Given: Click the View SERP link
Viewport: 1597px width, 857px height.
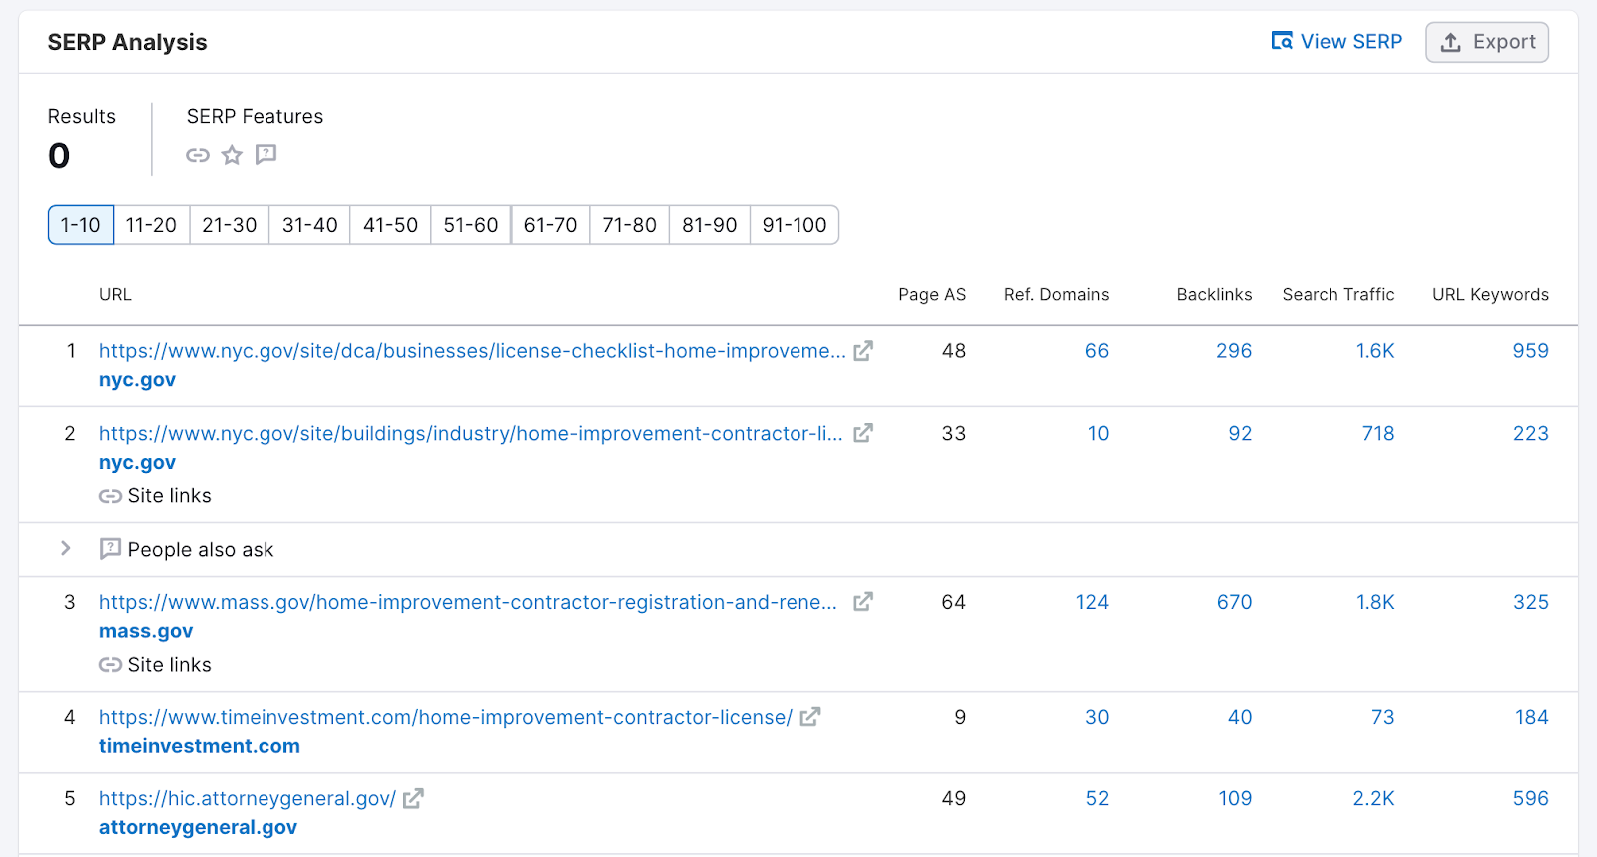Looking at the screenshot, I should (1336, 42).
